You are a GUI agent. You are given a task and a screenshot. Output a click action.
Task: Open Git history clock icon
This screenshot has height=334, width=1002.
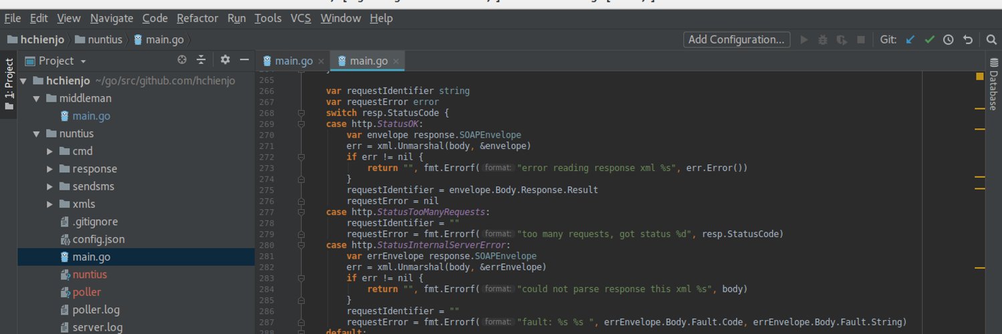(x=948, y=39)
